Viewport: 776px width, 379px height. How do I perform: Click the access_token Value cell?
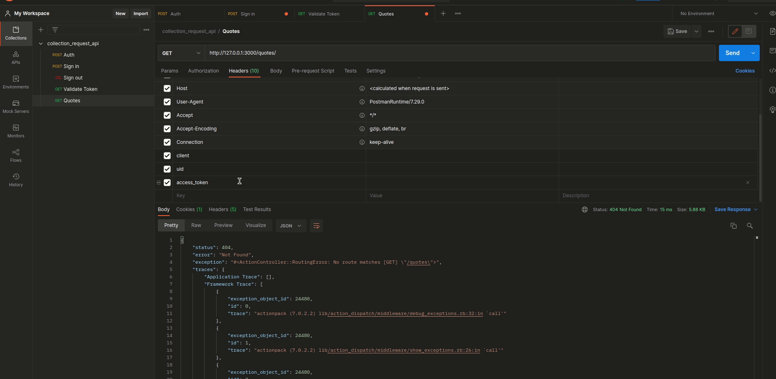(462, 183)
